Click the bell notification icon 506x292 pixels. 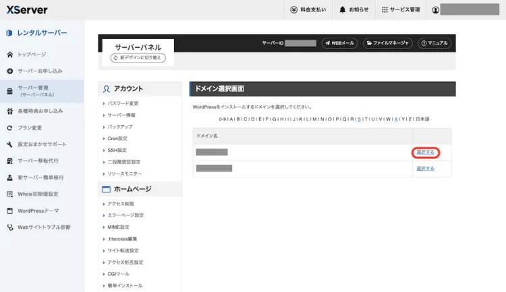(x=342, y=9)
